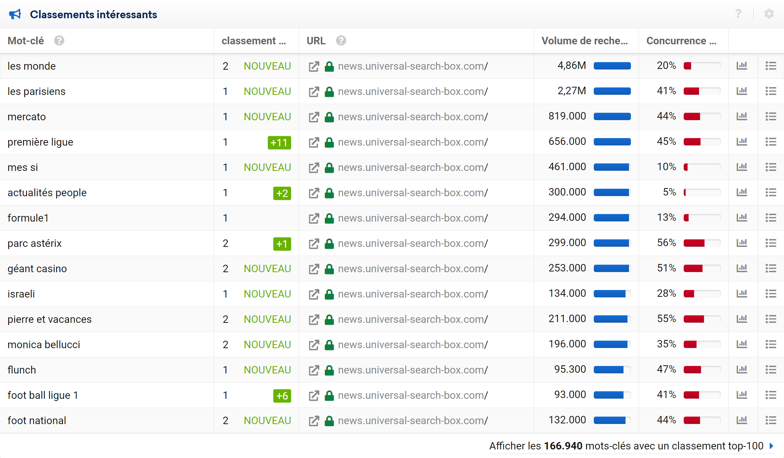Image resolution: width=784 pixels, height=458 pixels.
Task: Click the megaphone icon next to panel title
Action: pos(15,14)
